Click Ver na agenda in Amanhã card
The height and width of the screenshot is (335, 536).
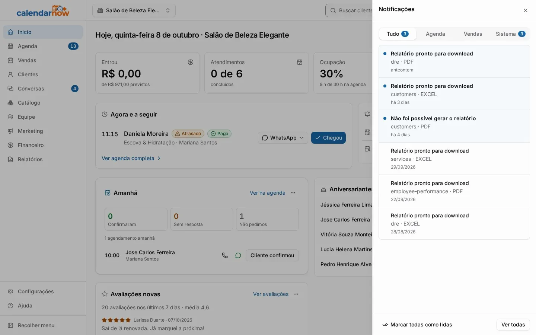point(267,193)
